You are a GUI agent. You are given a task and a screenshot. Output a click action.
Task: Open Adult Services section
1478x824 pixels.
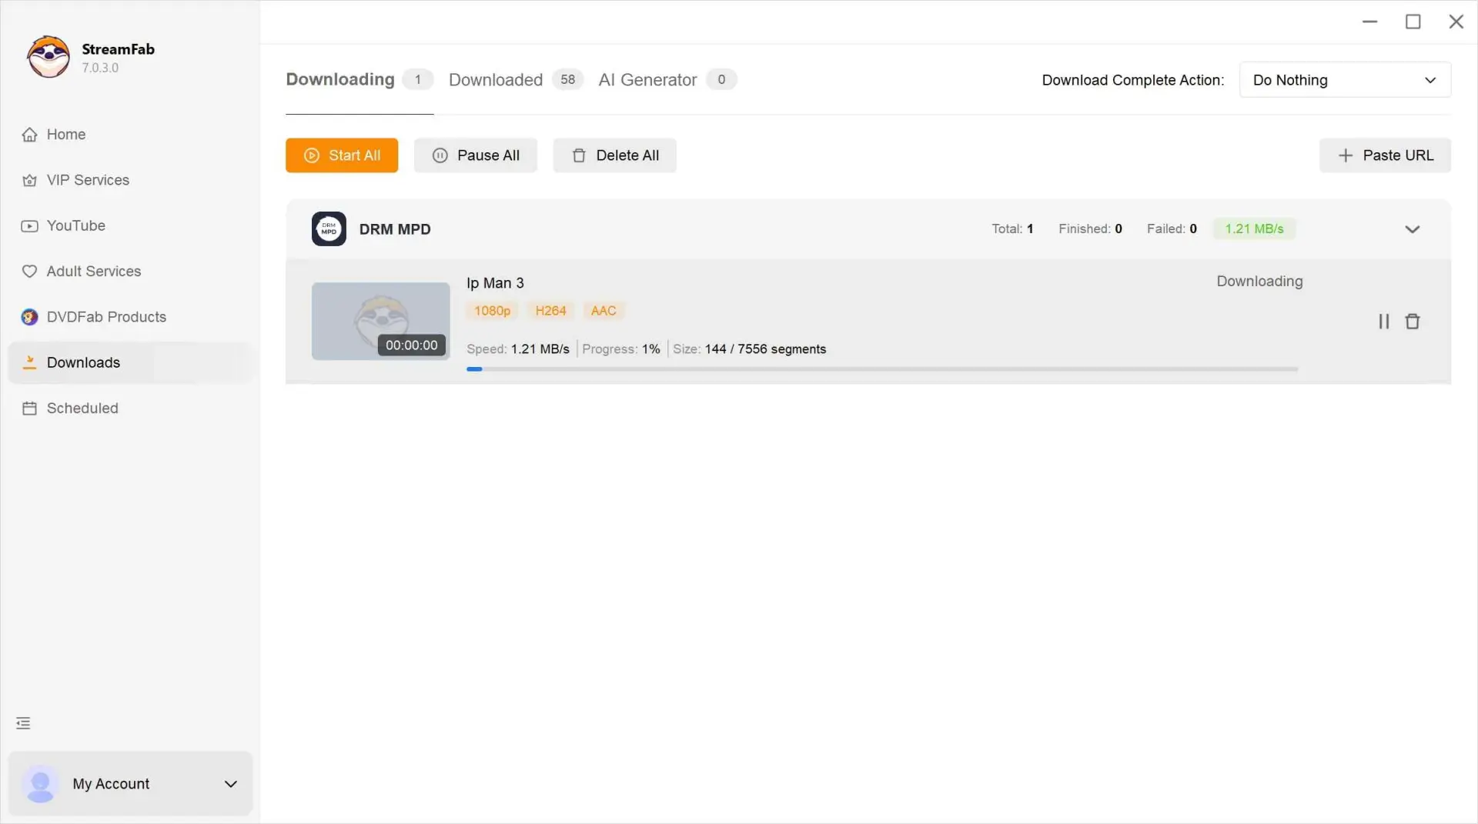[131, 272]
